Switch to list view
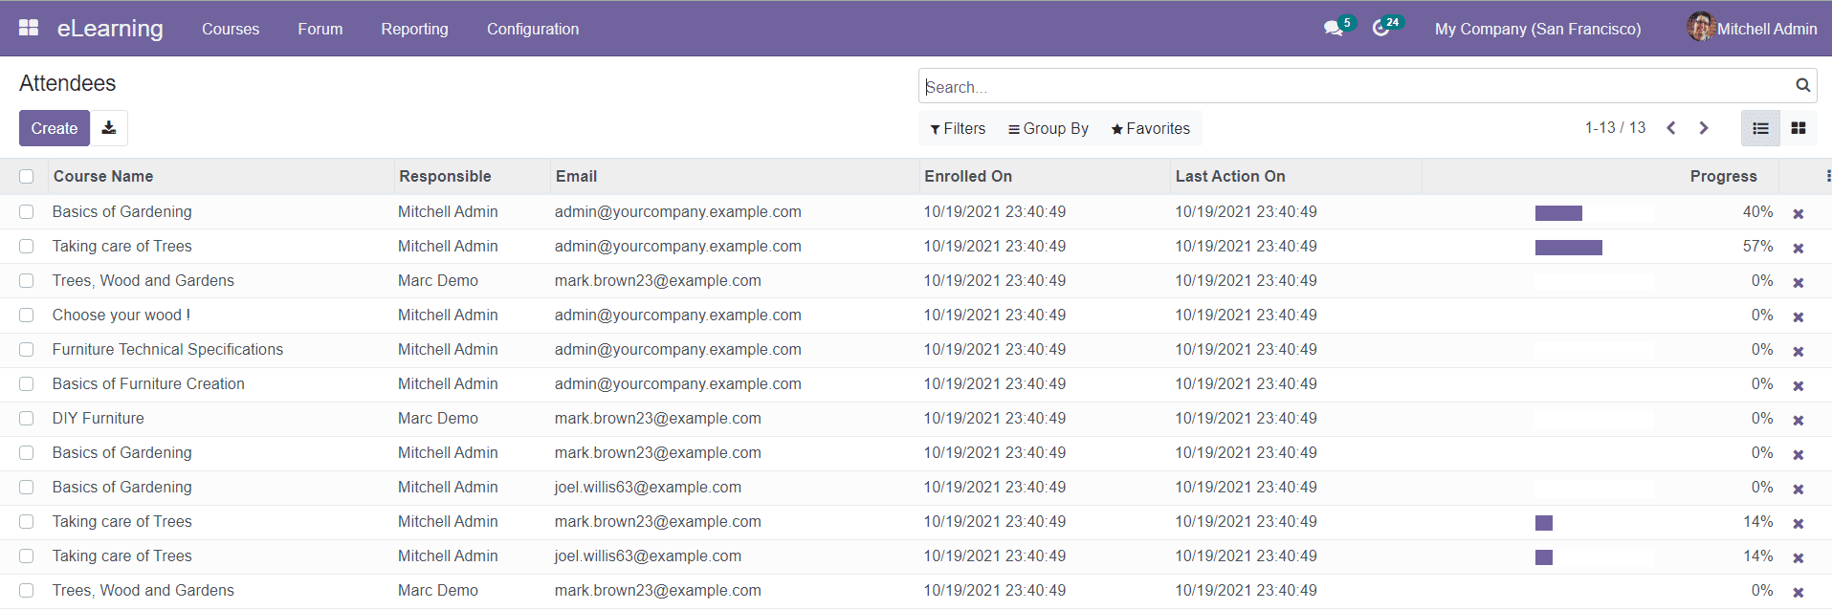The width and height of the screenshot is (1832, 610). 1760,128
